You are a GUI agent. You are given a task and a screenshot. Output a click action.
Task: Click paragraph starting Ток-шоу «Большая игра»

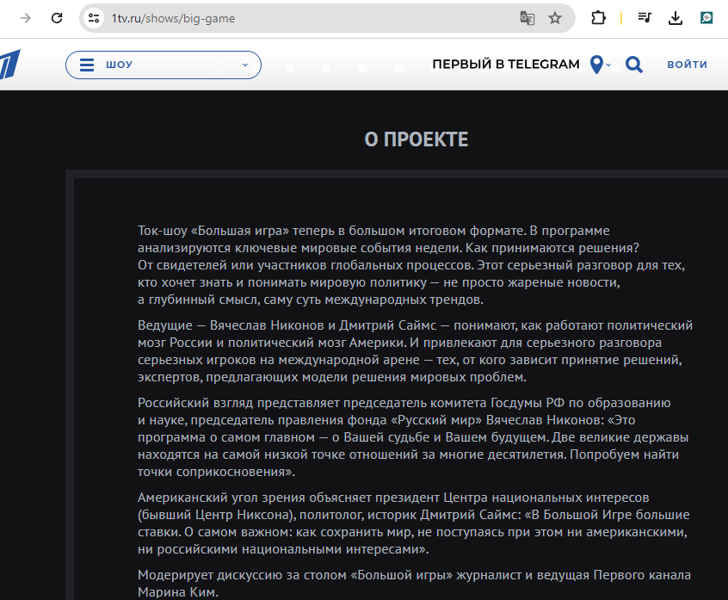click(411, 265)
